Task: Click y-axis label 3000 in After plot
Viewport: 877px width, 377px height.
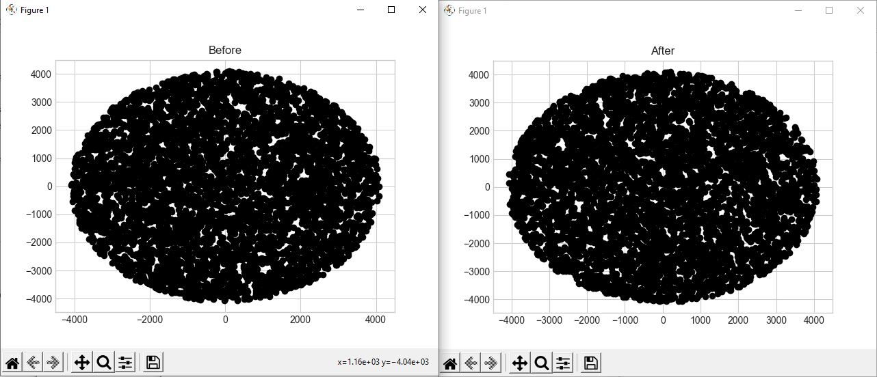Action: (x=477, y=102)
